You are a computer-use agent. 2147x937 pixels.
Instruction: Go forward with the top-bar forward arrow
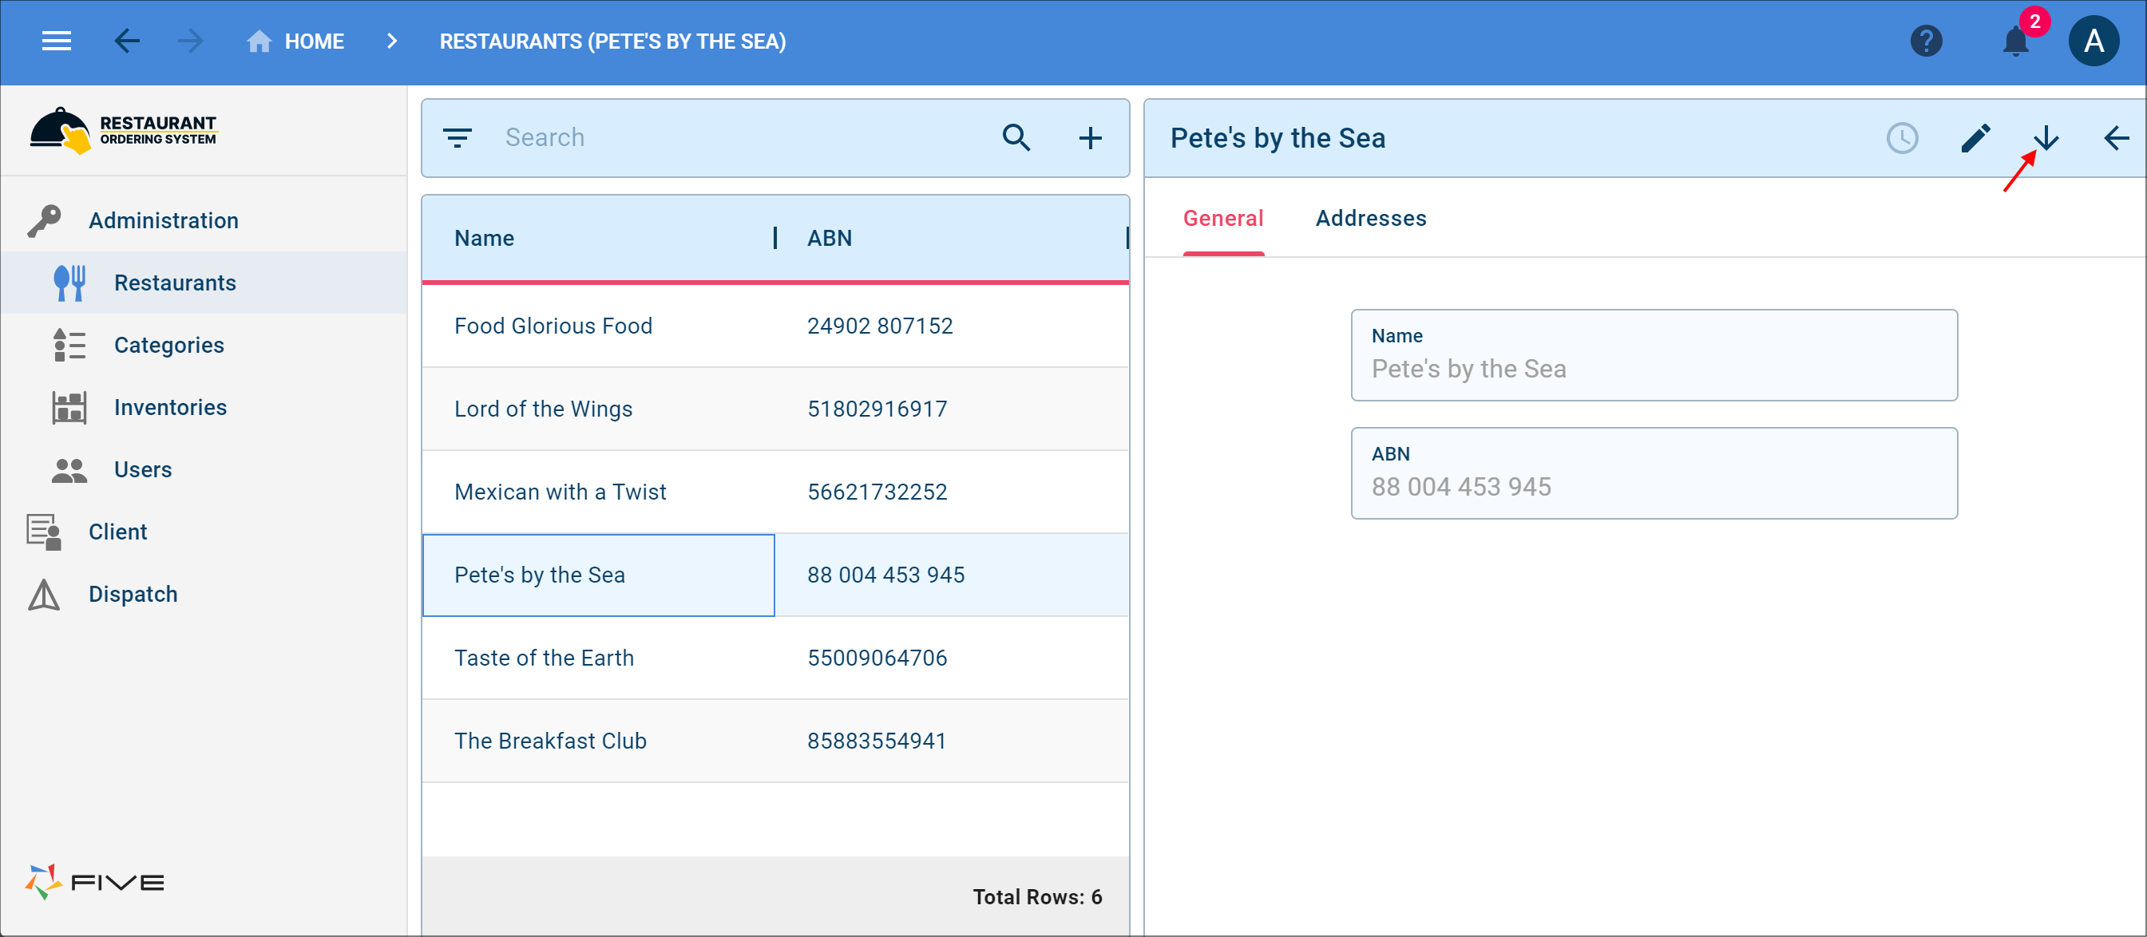(x=190, y=41)
